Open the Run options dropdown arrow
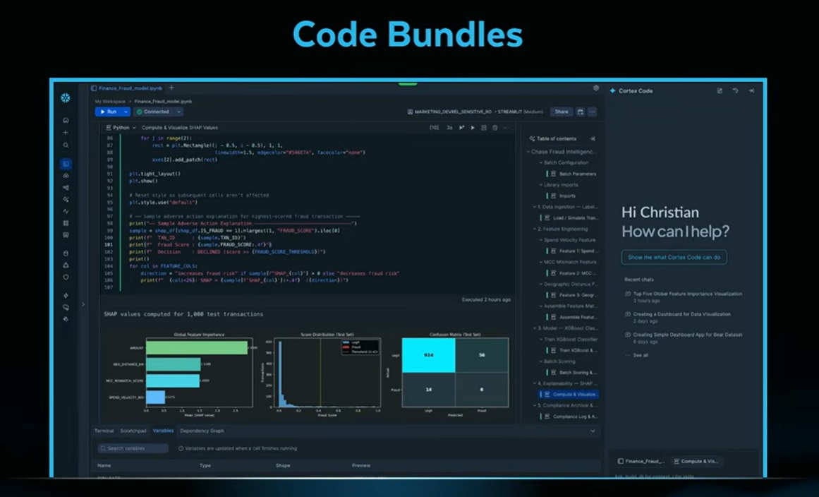 [126, 112]
